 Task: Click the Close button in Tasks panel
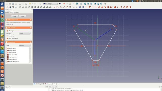pos(23,16)
